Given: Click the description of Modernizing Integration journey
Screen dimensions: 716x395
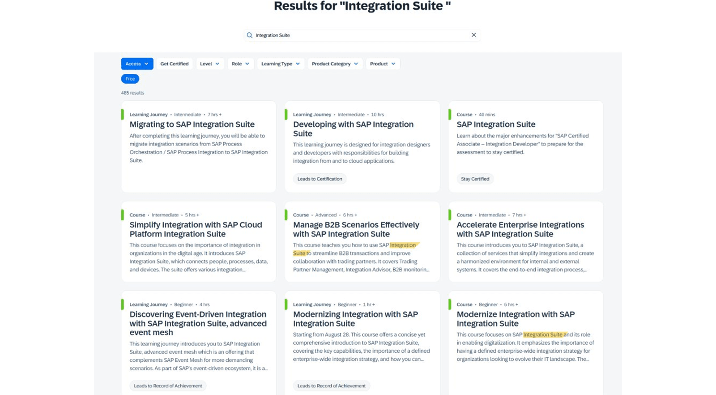Looking at the screenshot, I should (x=362, y=347).
